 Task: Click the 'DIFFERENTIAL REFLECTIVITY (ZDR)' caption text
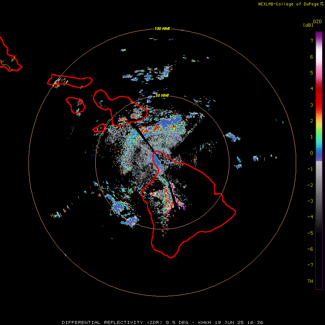tap(113, 322)
